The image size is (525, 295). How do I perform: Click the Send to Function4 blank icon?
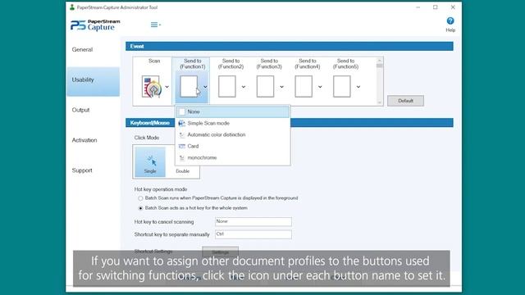click(304, 87)
